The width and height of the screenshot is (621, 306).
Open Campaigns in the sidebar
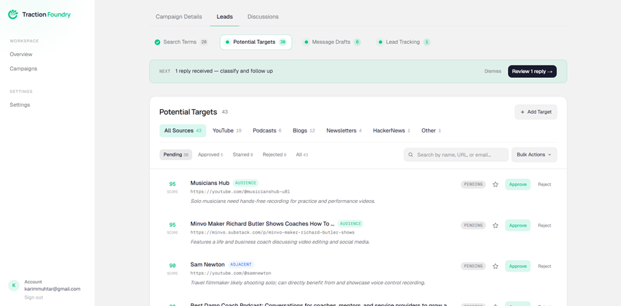coord(23,68)
